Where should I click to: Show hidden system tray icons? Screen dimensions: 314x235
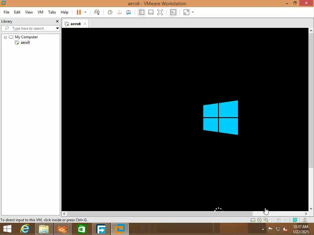point(263,229)
